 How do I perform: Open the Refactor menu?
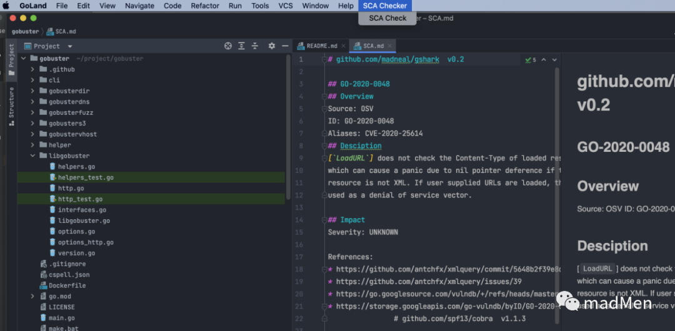(x=205, y=6)
